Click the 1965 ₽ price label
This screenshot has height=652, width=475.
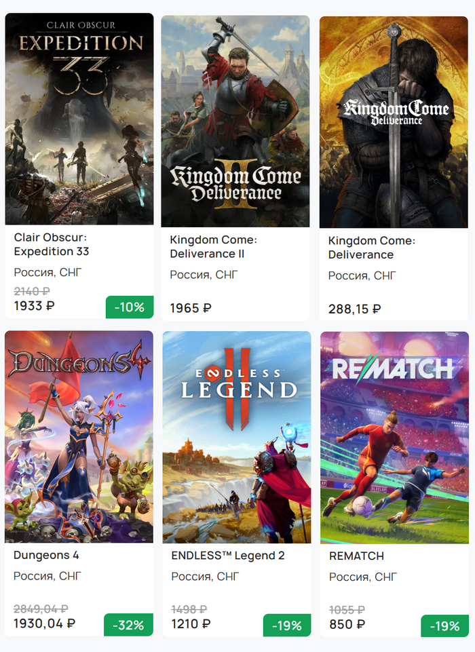coord(191,308)
